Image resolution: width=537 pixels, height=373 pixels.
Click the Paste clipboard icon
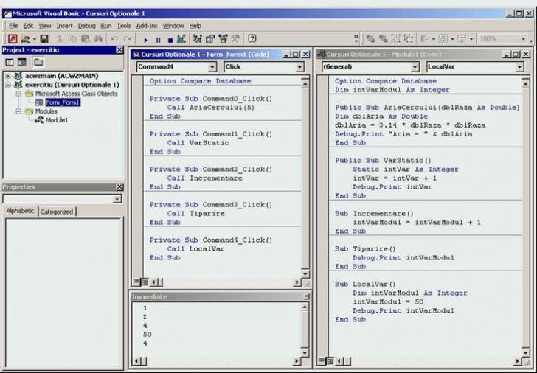click(x=86, y=38)
